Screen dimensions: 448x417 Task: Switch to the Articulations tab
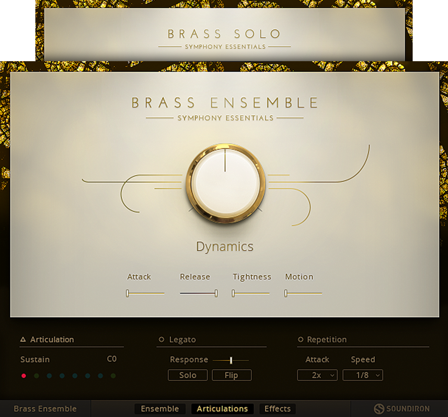(222, 409)
